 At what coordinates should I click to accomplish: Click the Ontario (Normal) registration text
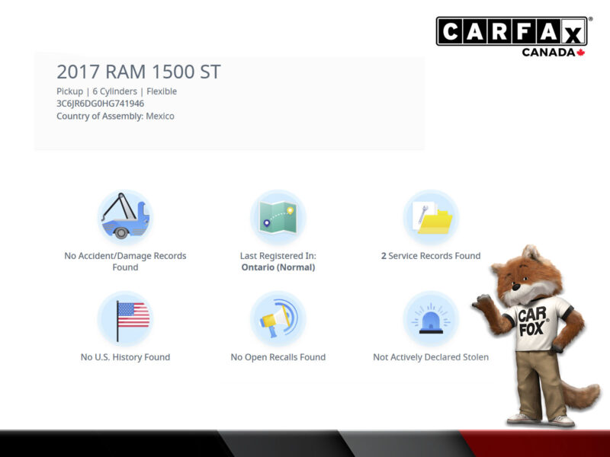coord(278,267)
